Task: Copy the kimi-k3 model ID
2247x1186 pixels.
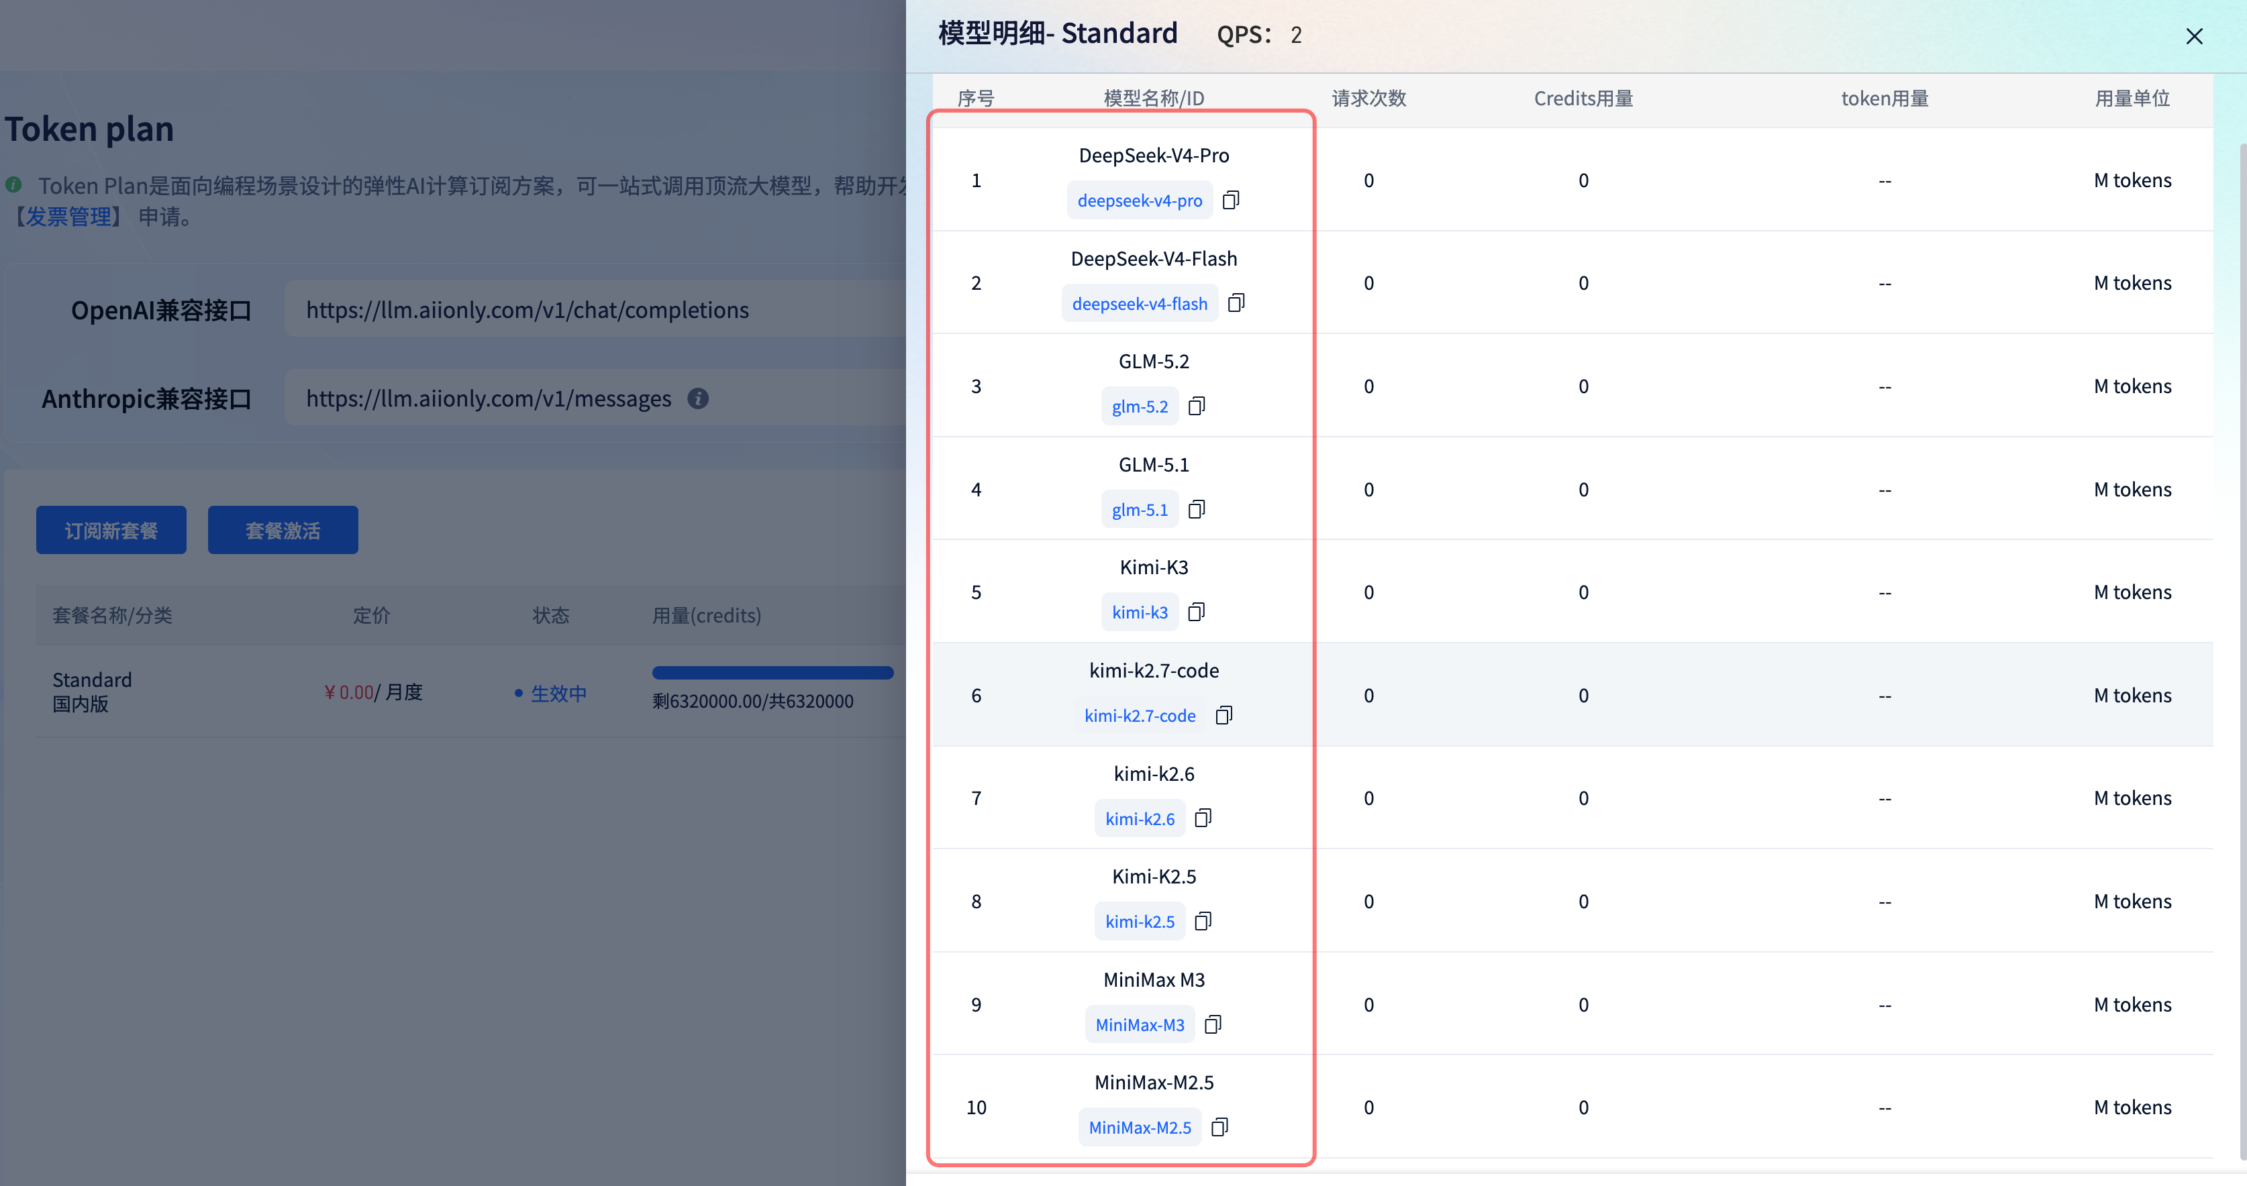Action: [1197, 612]
